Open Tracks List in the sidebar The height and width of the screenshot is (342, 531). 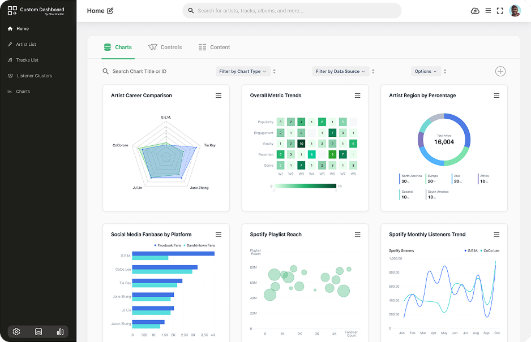click(x=23, y=60)
